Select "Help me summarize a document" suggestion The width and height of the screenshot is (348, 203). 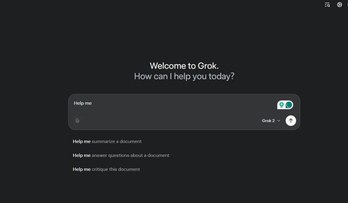pos(107,141)
